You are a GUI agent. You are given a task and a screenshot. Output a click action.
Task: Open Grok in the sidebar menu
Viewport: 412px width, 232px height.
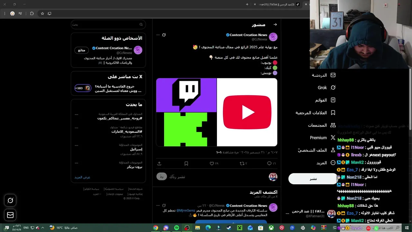click(326, 88)
